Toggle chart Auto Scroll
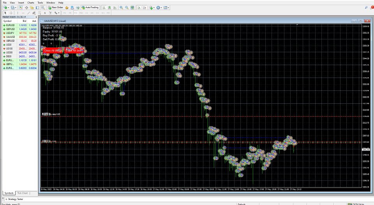The height and width of the screenshot is (205, 374). (139, 8)
